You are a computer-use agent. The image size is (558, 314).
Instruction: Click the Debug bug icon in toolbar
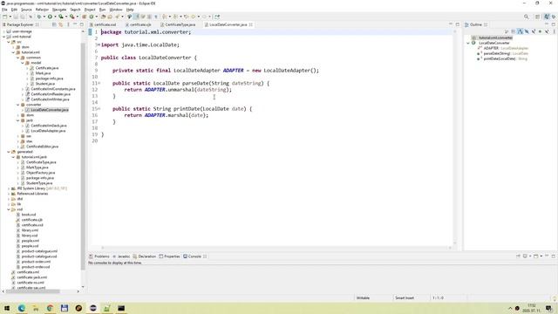(38, 17)
